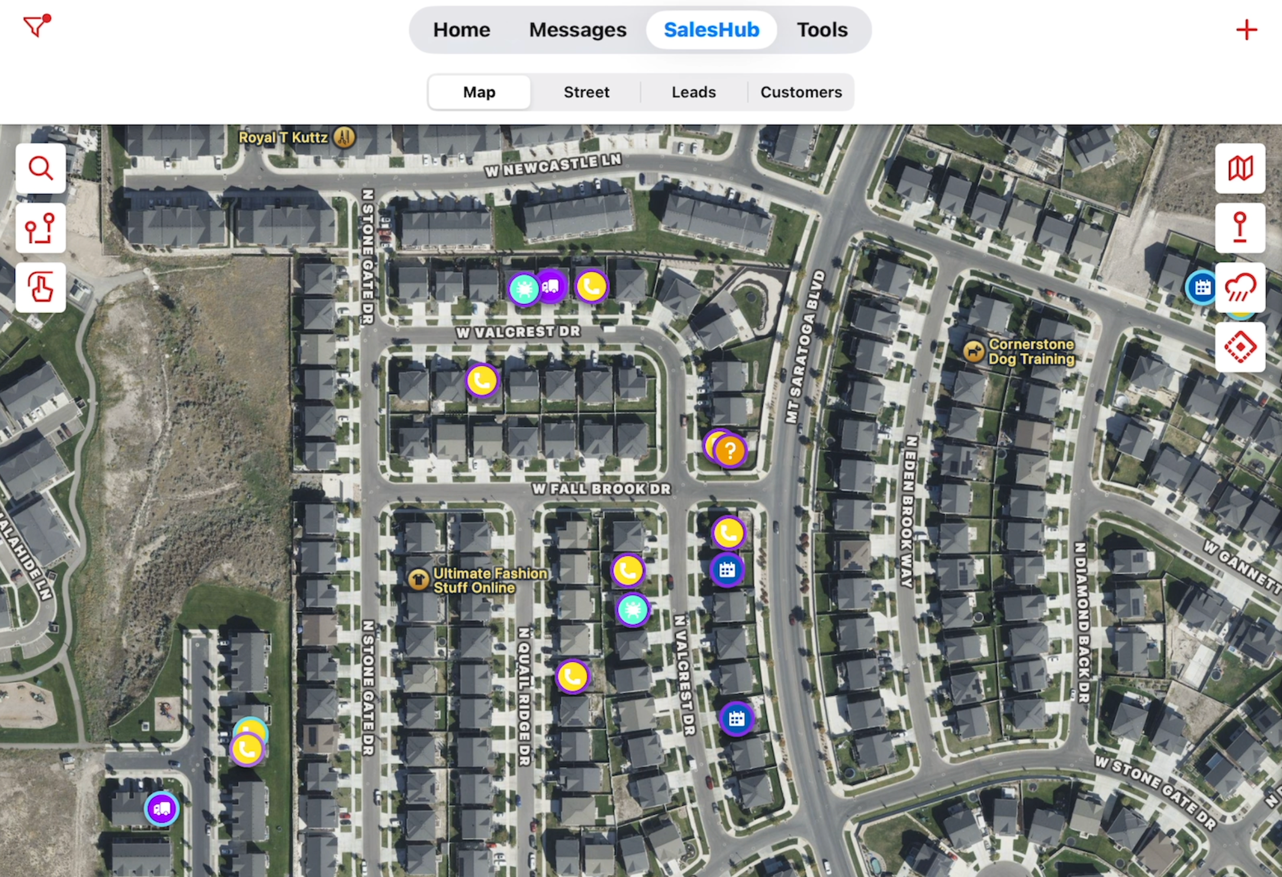Click the MT SARATOGA BLVD street label

pos(805,347)
